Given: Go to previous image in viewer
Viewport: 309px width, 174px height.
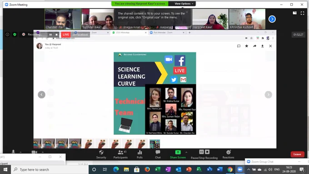Looking at the screenshot, I should point(41,95).
